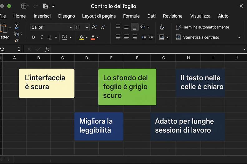
Task: Click the touch hand icon
Action: [x=162, y=27]
